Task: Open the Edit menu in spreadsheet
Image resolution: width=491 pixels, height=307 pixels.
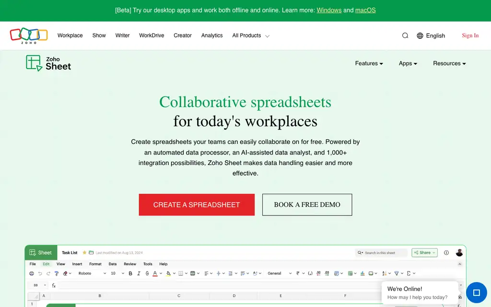Action: (x=46, y=264)
